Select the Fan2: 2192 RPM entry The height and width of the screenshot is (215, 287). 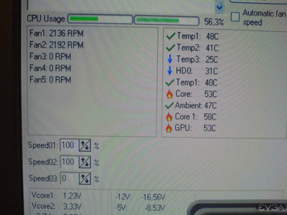57,45
